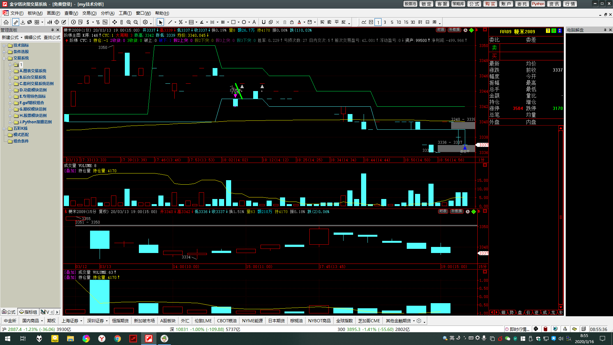Image resolution: width=613 pixels, height=345 pixels.
Task: Toggle the 时段 button on main chart
Action: click(441, 30)
